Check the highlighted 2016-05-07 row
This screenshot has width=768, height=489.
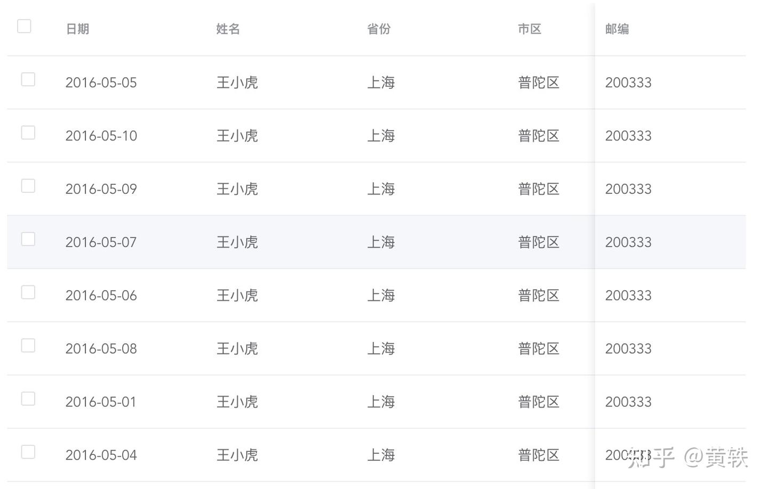pyautogui.click(x=28, y=239)
